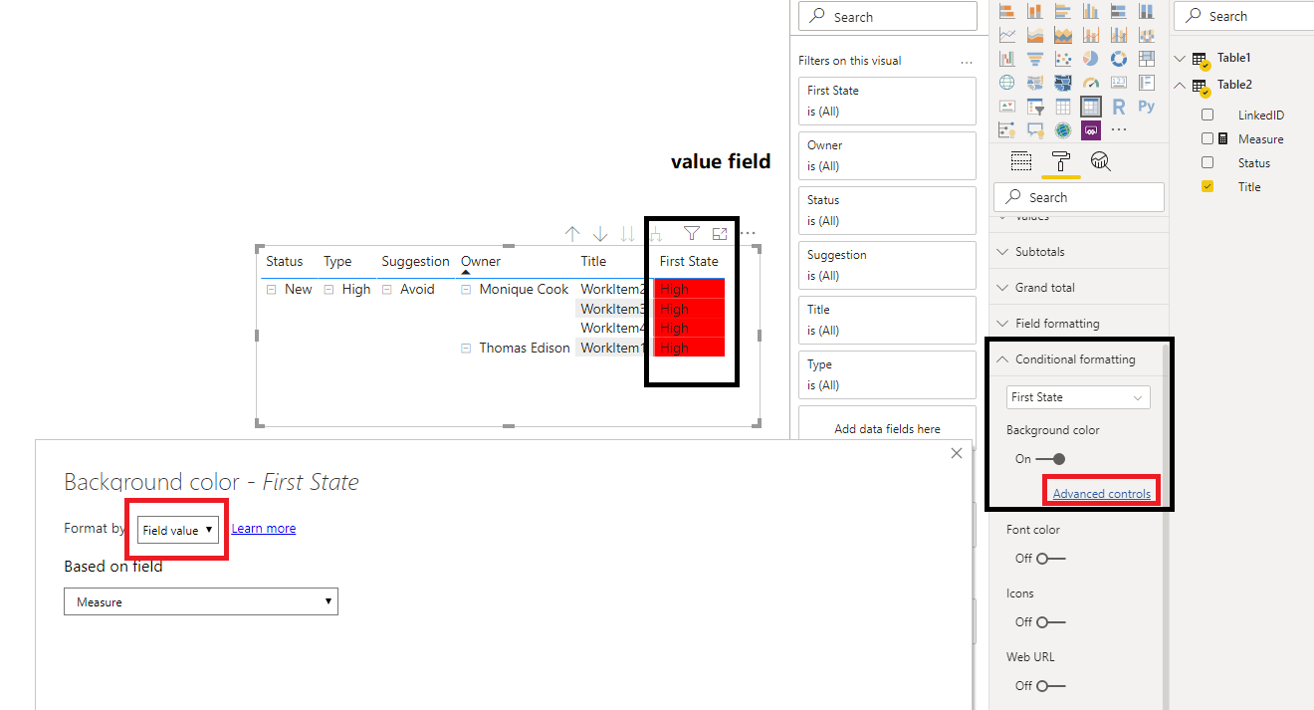Screen dimensions: 1314x710
Task: Check the LinkedID field checkbox
Action: tap(1207, 116)
